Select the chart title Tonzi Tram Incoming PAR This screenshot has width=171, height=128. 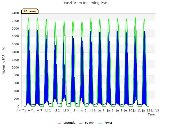pos(85,3)
